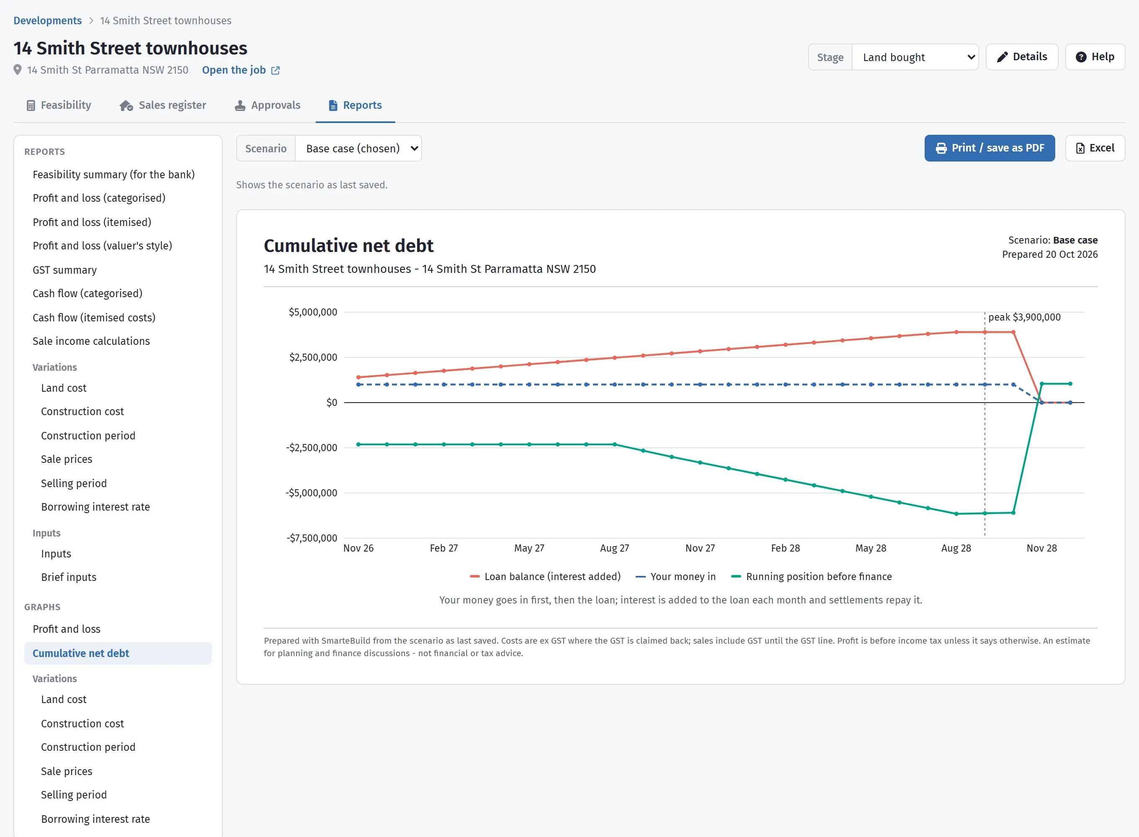Click the Sales register house icon
The width and height of the screenshot is (1139, 837).
pyautogui.click(x=126, y=105)
